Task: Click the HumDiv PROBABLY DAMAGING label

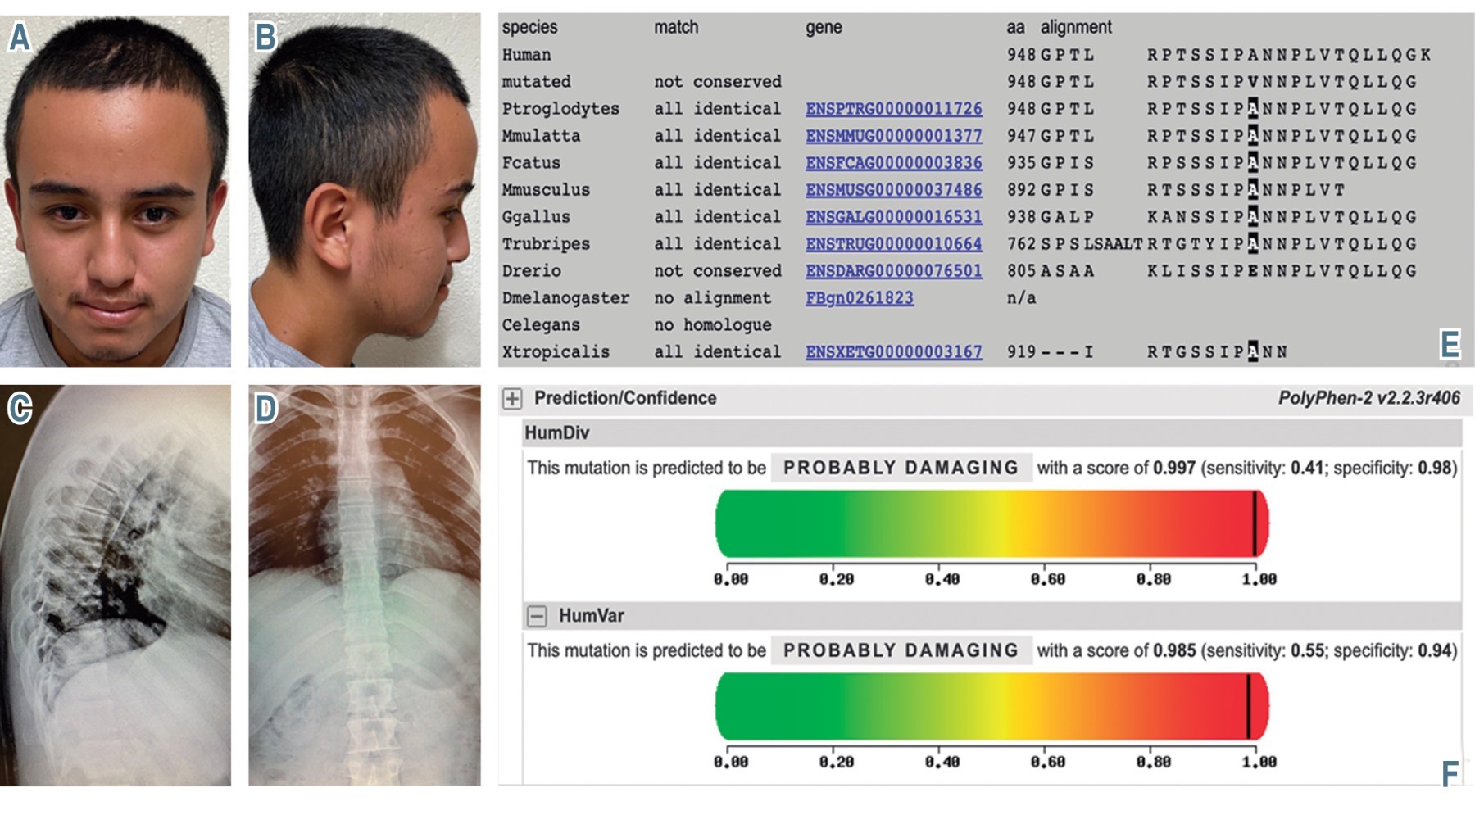Action: [901, 468]
